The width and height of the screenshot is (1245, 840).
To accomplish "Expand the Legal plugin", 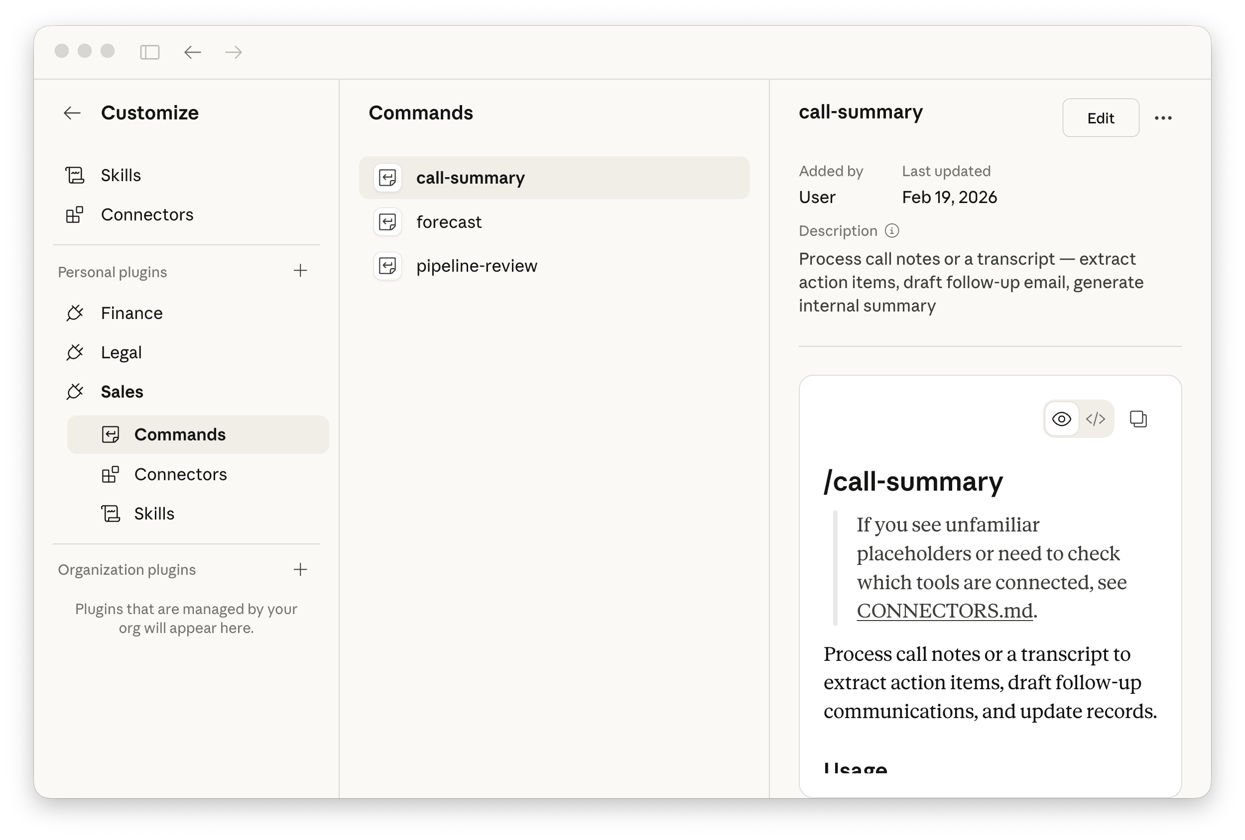I will click(121, 352).
